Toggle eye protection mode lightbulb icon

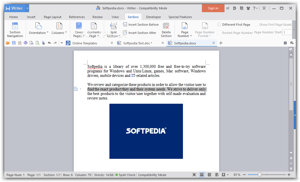pyautogui.click(x=223, y=175)
